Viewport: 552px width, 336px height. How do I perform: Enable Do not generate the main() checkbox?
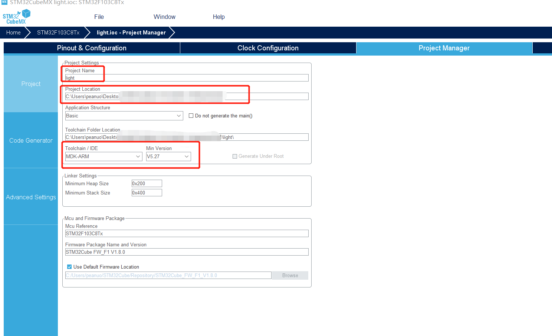191,116
